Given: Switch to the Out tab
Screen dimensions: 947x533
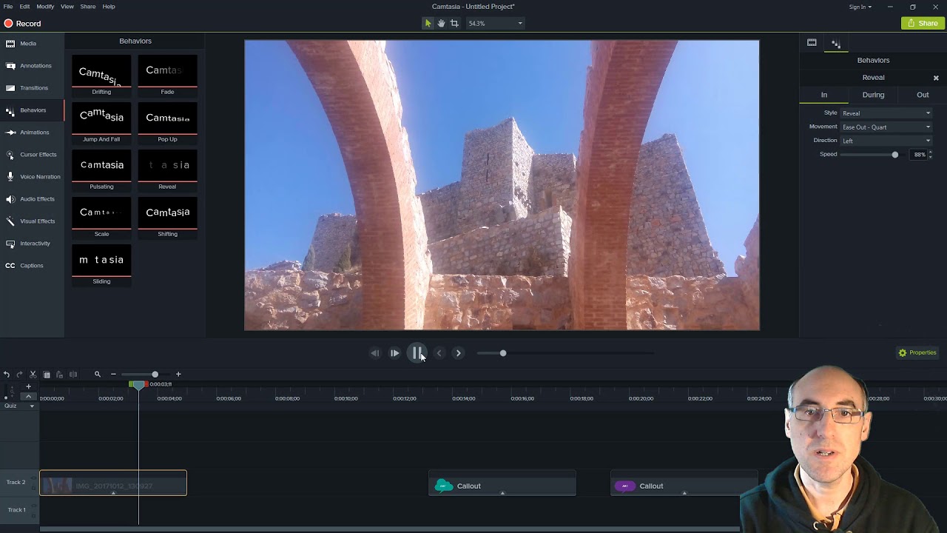Looking at the screenshot, I should coord(923,95).
